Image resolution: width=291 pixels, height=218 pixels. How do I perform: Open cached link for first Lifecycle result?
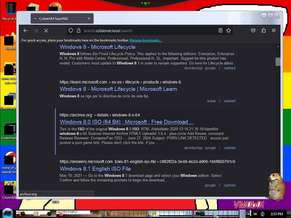pos(230,68)
